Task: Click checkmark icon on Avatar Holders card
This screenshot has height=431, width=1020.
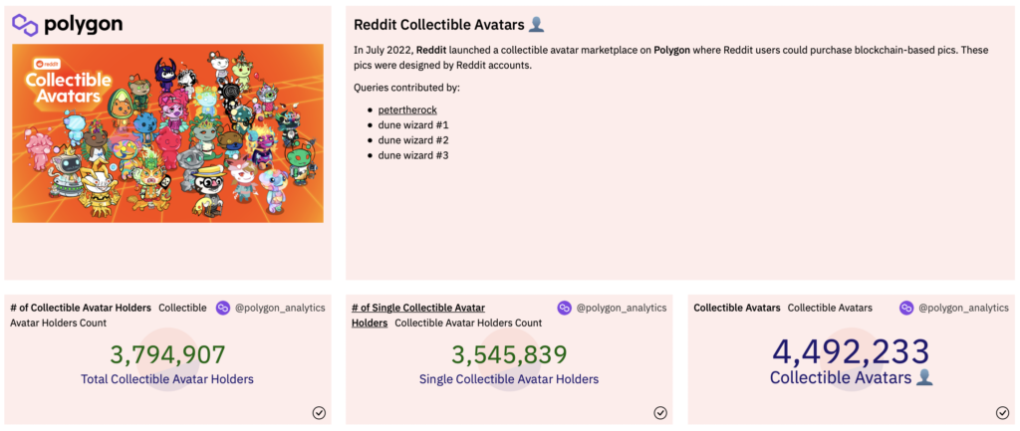Action: point(319,412)
